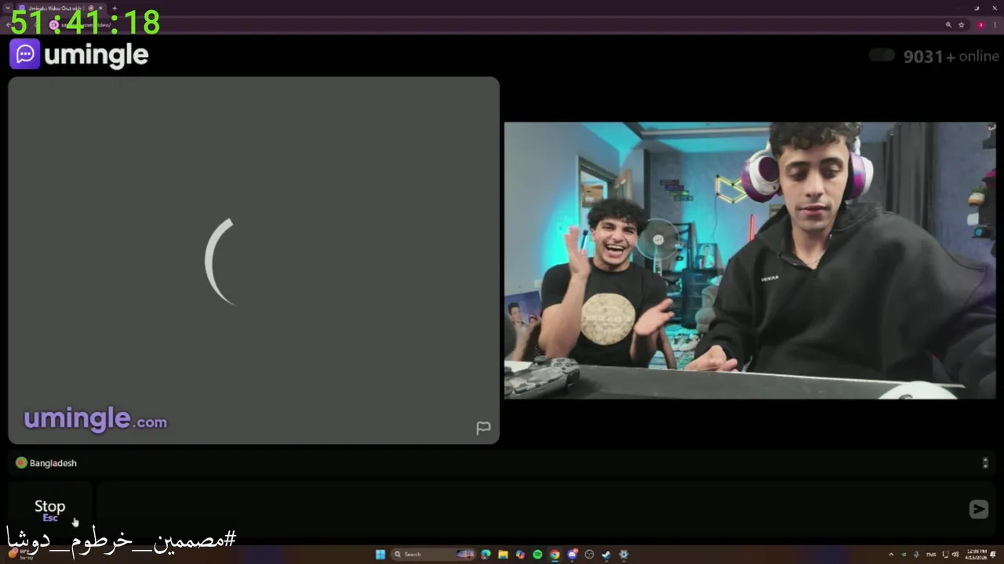Open Settings gear from the taskbar
The height and width of the screenshot is (564, 1004).
coord(624,555)
